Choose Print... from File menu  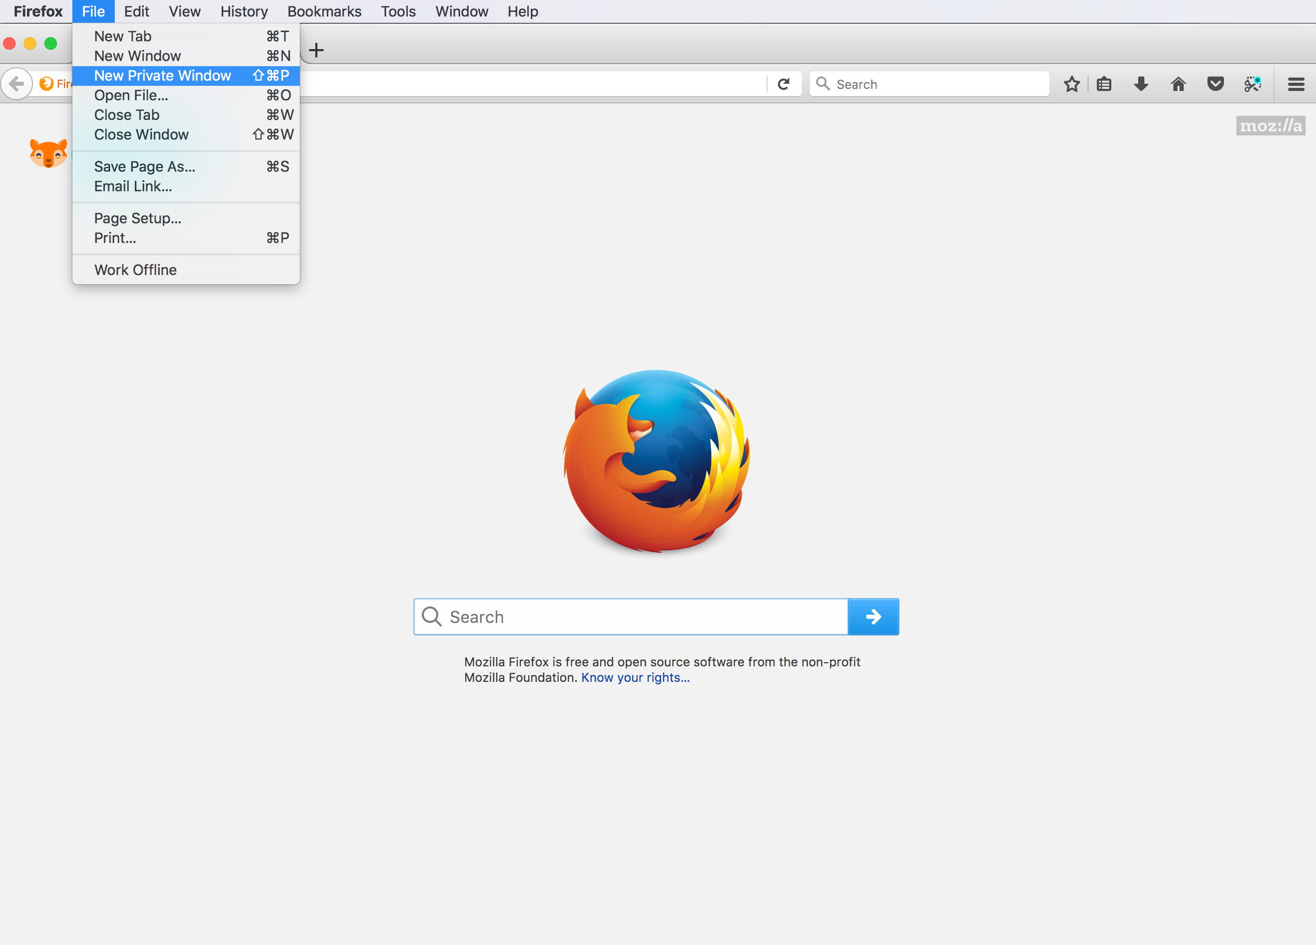(186, 238)
